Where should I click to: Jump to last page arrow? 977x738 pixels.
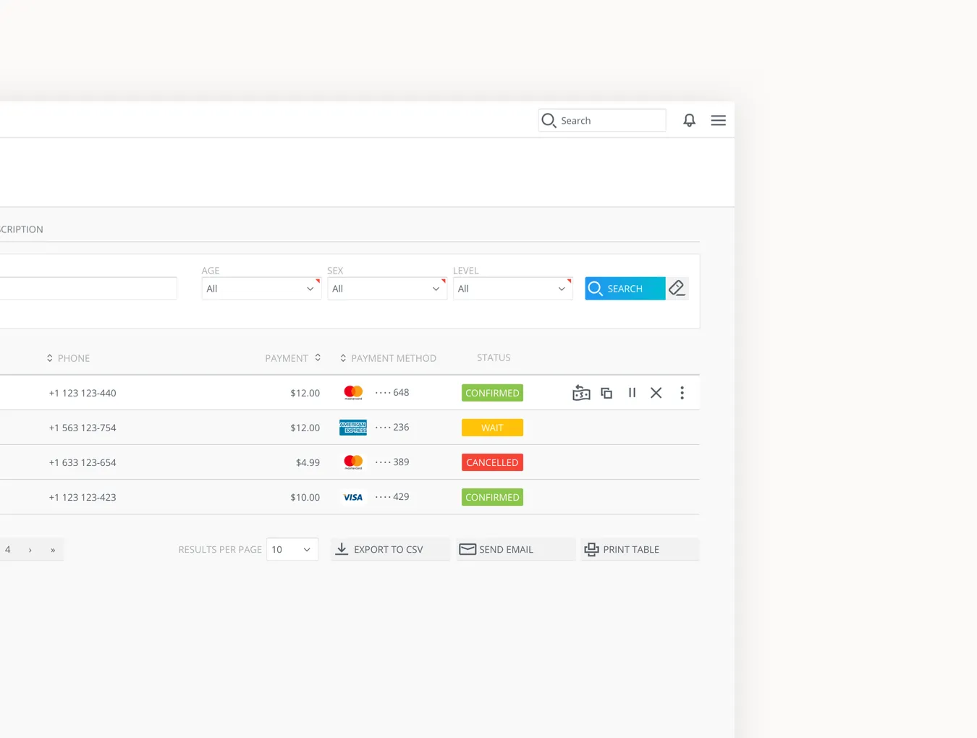click(x=53, y=549)
